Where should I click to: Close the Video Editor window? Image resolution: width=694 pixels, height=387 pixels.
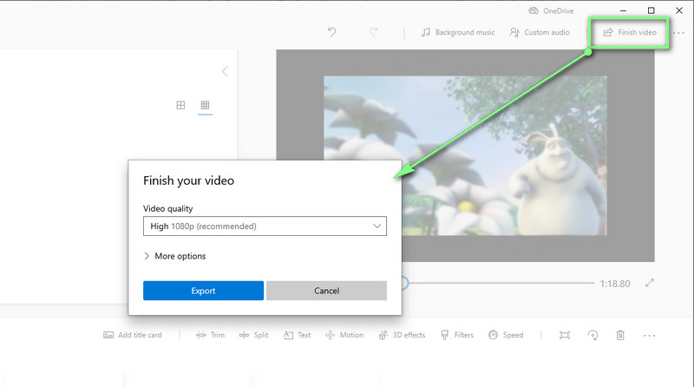pyautogui.click(x=679, y=10)
